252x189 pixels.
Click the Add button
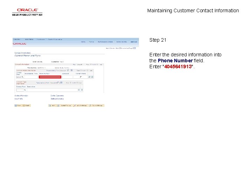click(52, 106)
